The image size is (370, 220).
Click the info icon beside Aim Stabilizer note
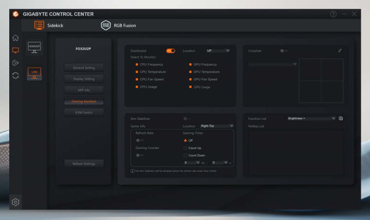[x=132, y=171]
